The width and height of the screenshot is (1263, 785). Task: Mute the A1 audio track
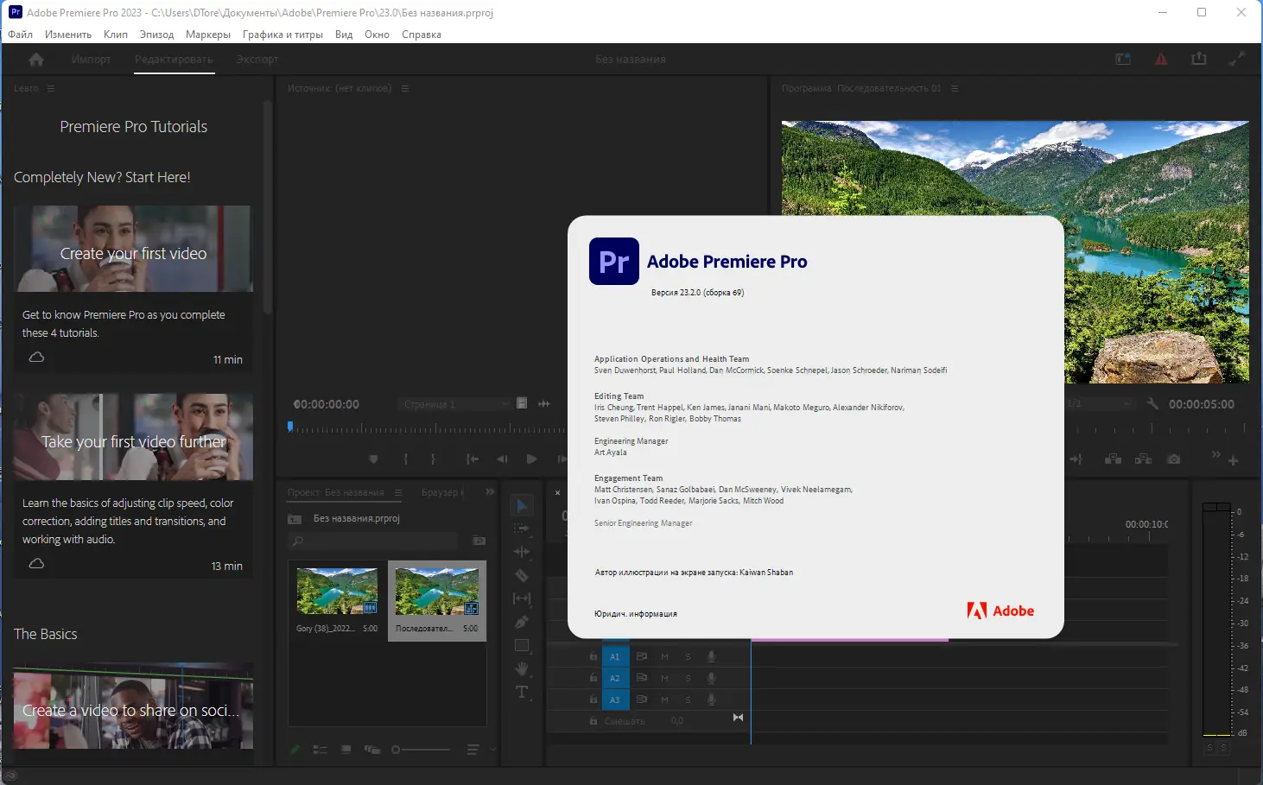coord(664,657)
